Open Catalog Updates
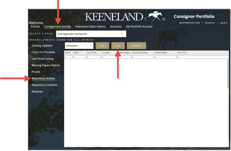Image resolution: width=231 pixels, height=151 pixels. tap(42, 46)
